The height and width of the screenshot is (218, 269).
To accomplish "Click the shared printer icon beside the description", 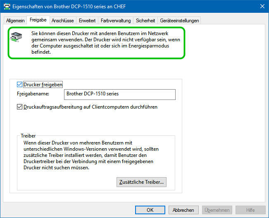I will point(15,38).
